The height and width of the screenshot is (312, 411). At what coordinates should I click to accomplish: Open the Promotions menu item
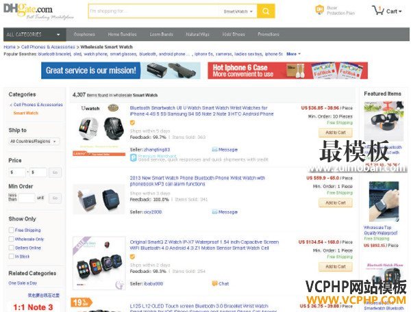[x=268, y=34]
